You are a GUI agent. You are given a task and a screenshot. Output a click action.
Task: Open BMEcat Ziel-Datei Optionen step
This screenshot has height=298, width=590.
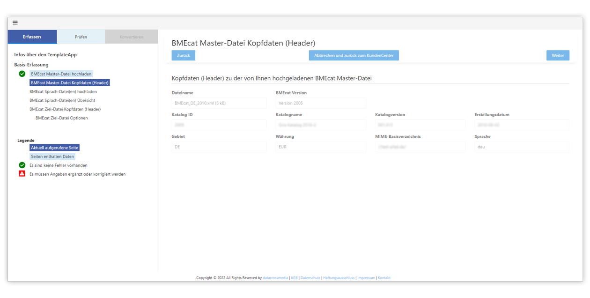point(62,118)
